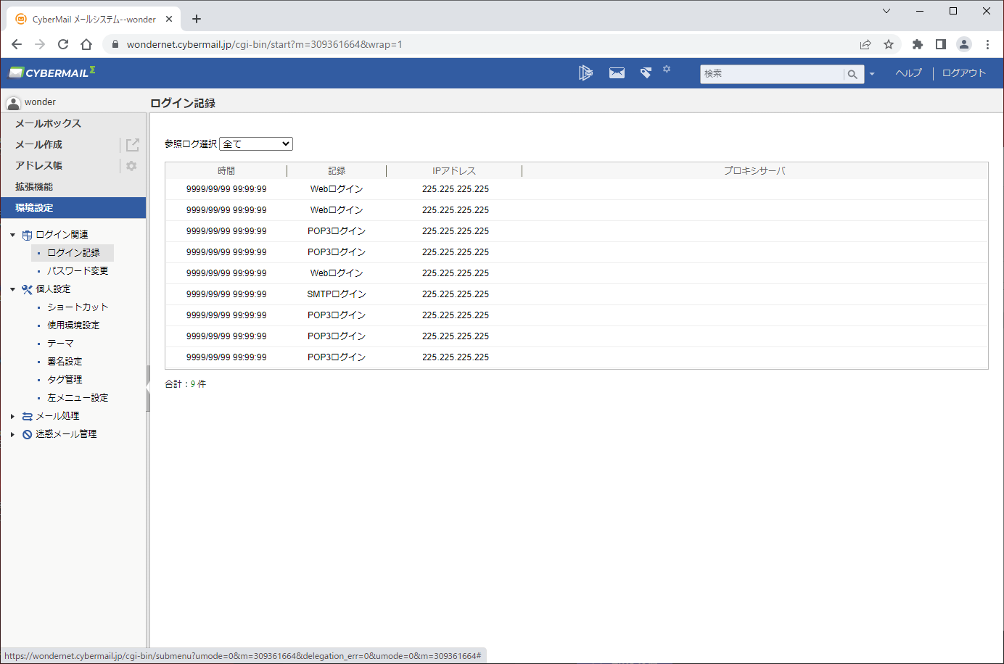The image size is (1004, 664).
Task: Open タグ管理 item
Action: coord(65,379)
